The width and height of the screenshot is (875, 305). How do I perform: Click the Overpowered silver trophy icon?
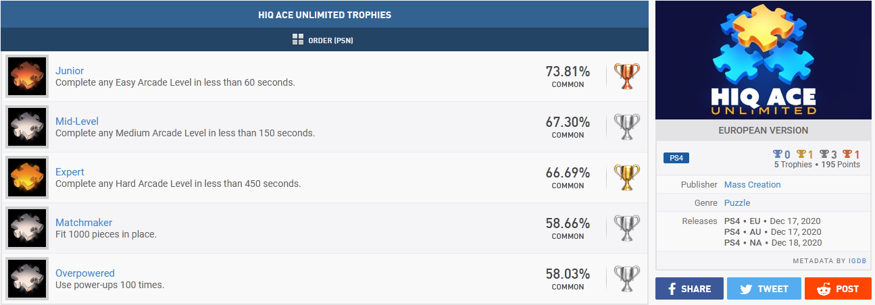[x=626, y=279]
